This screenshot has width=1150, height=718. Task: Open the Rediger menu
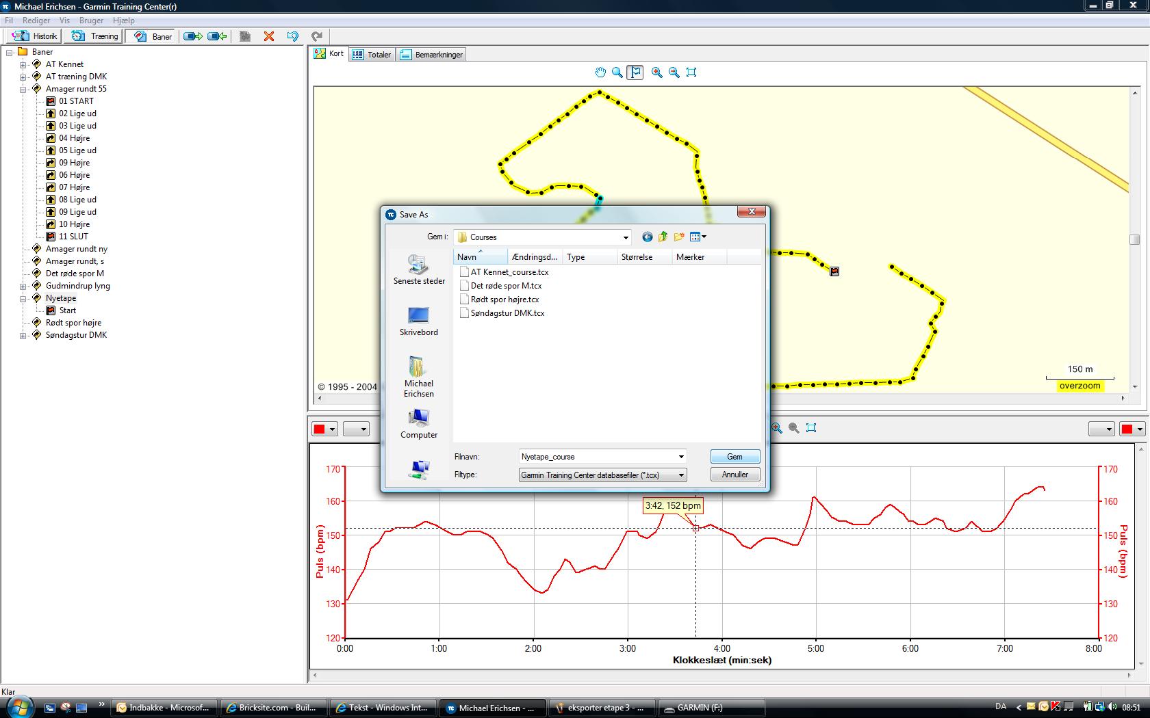[36, 21]
